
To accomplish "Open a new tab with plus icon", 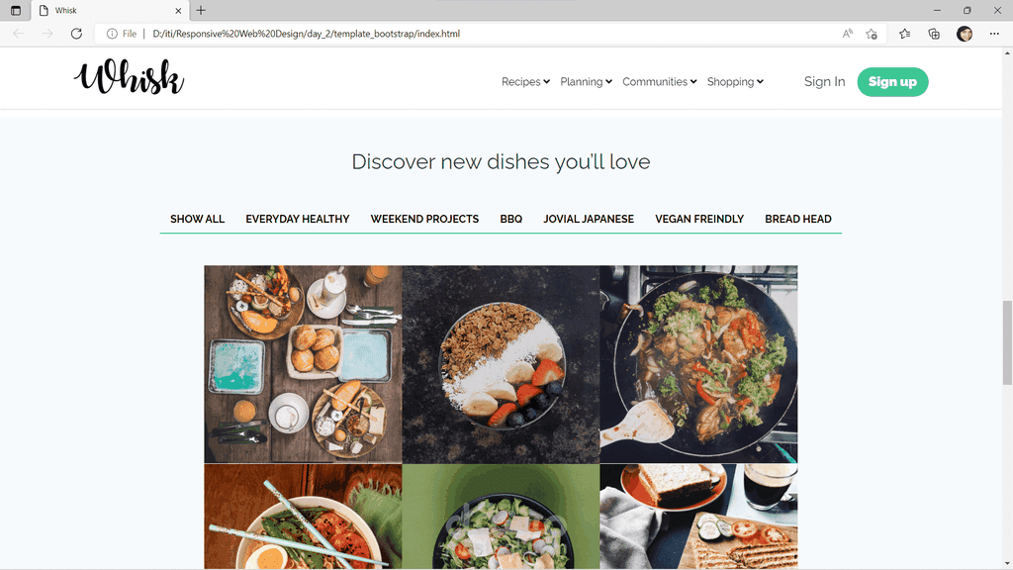I will click(201, 10).
